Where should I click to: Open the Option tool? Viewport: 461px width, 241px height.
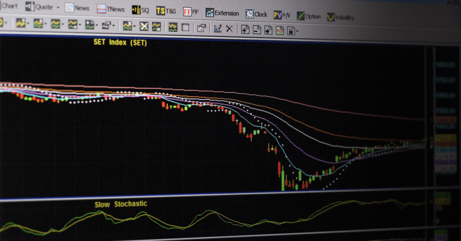[308, 16]
